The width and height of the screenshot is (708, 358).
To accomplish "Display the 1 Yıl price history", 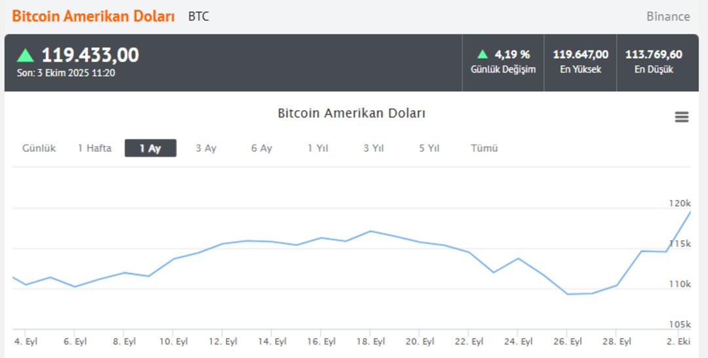I will click(317, 148).
